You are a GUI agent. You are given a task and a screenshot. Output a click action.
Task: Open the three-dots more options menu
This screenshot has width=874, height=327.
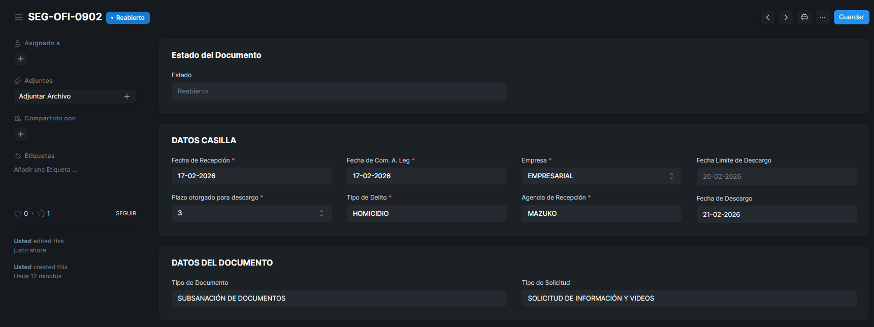pyautogui.click(x=822, y=17)
